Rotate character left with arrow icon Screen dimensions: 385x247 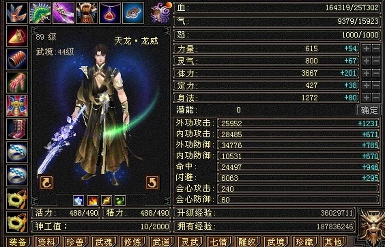(47, 182)
